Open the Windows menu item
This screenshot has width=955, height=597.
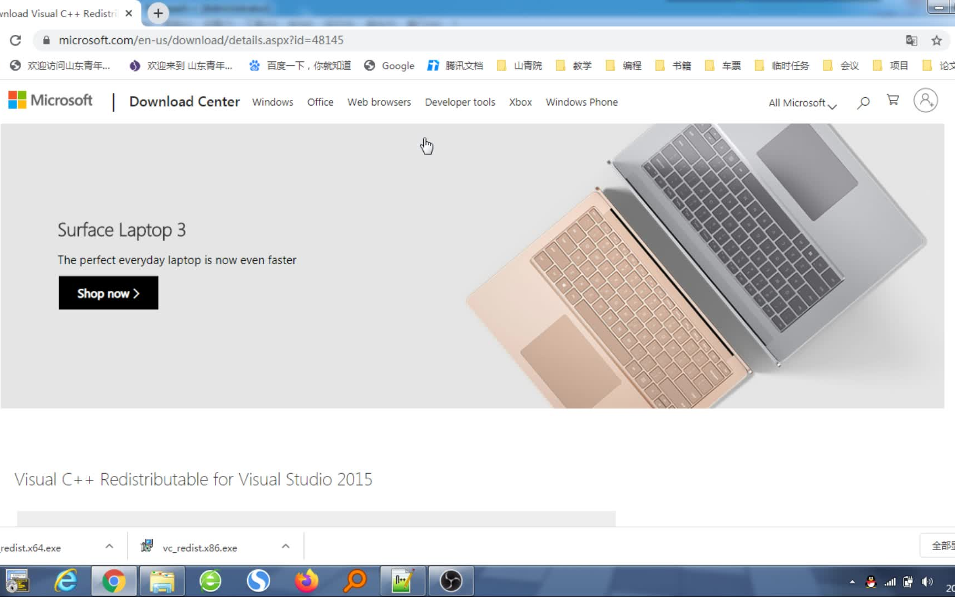272,102
